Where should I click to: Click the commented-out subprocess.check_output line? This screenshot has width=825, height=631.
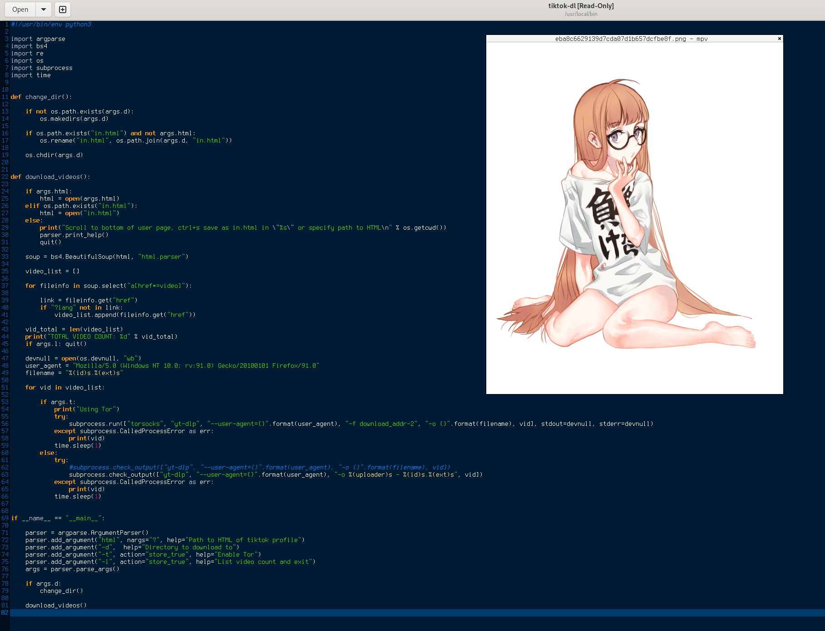coord(260,468)
